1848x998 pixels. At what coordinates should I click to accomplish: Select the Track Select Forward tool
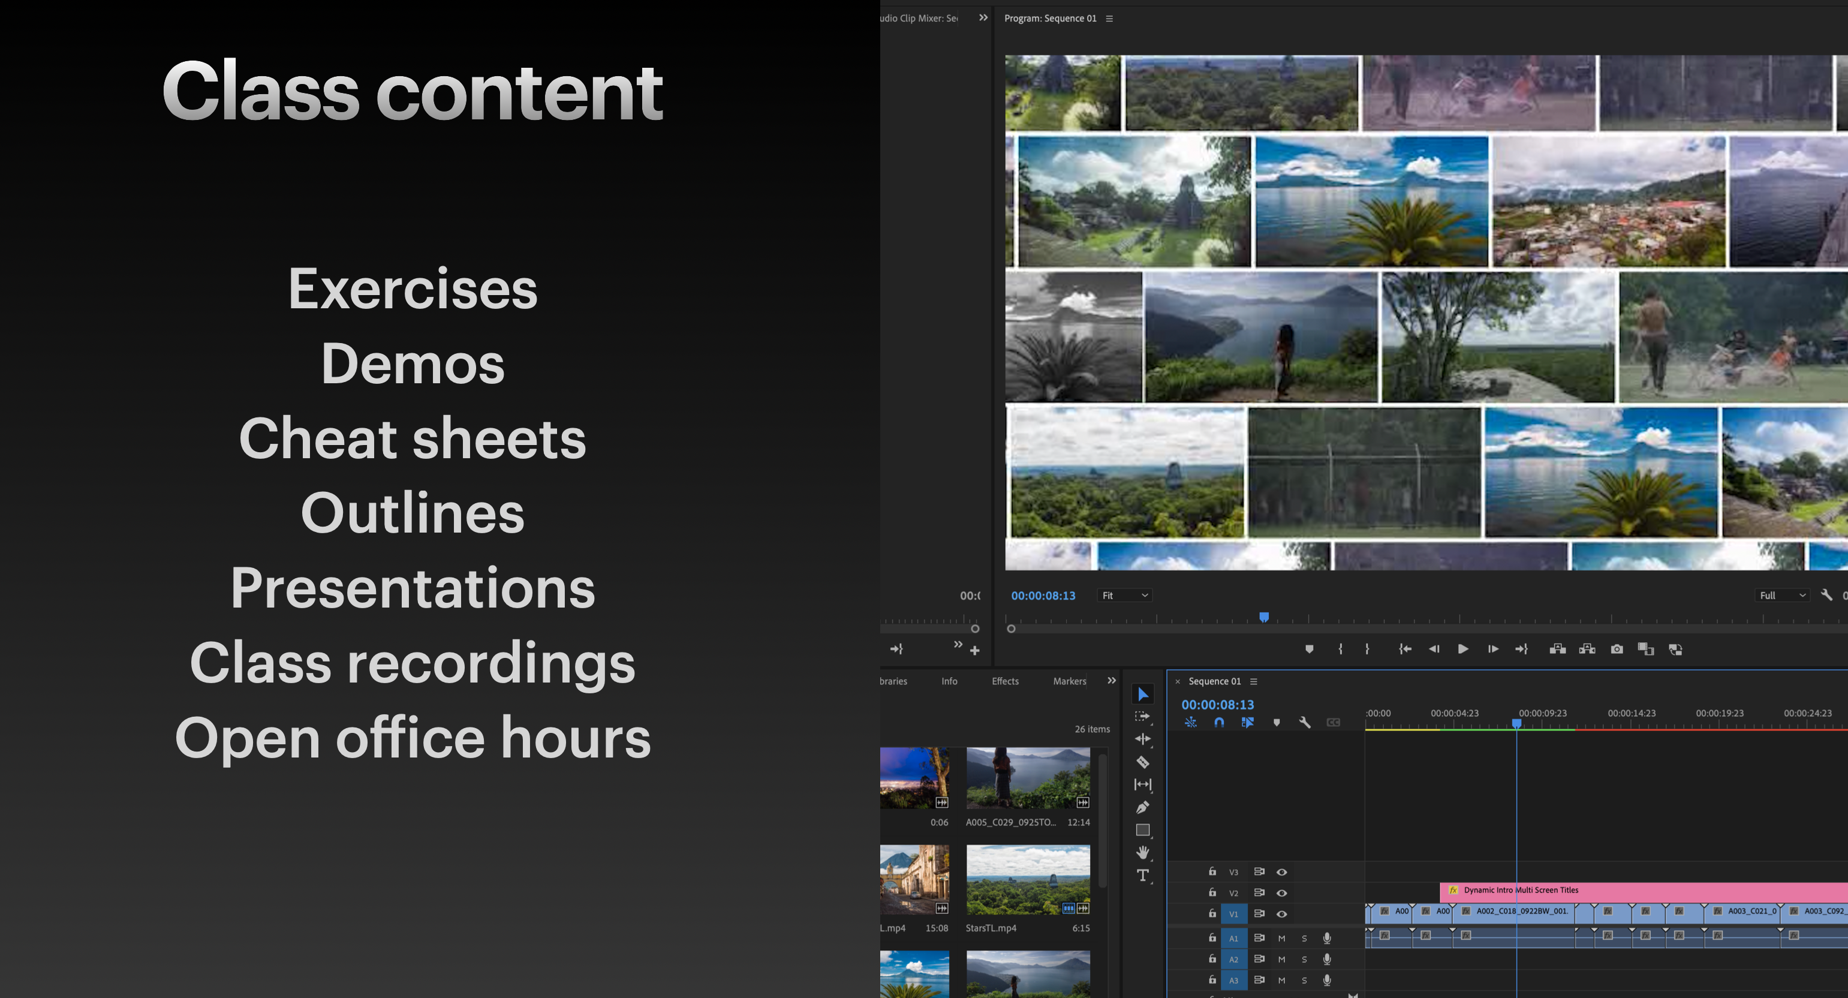1142,716
